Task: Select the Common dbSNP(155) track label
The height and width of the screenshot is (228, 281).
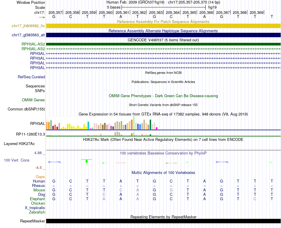Action: pos(26,109)
